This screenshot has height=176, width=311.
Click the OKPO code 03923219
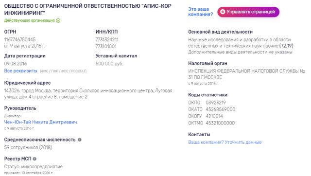coord(216,103)
